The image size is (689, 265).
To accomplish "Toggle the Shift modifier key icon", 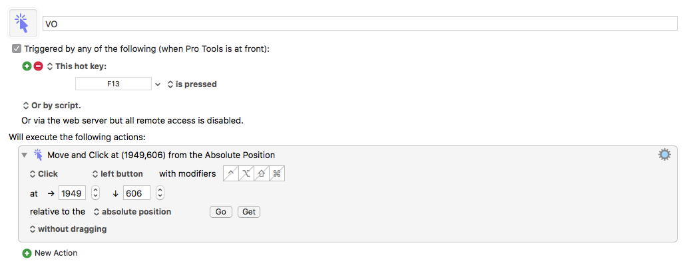I will 262,173.
